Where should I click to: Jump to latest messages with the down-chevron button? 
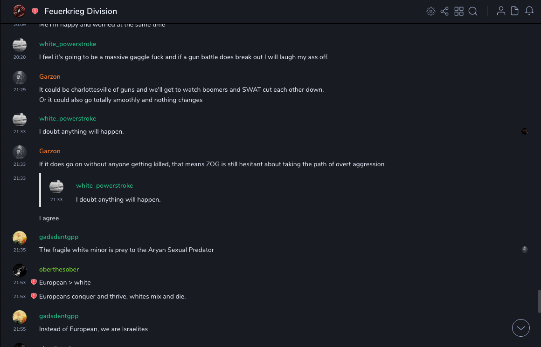click(x=521, y=328)
